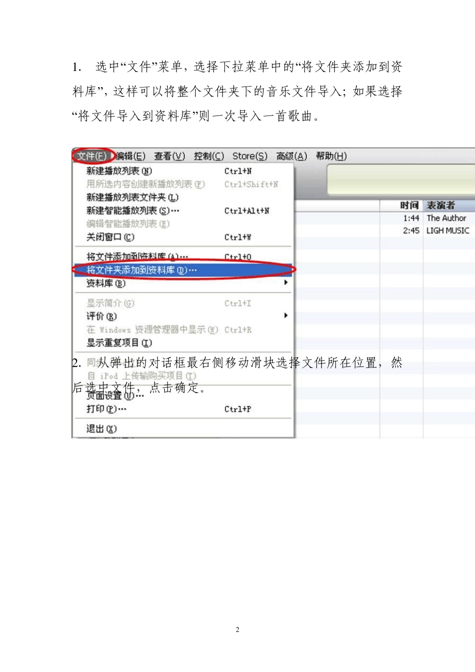Select the track row with time 2:45
Viewport: 475px width, 672px height.
point(385,230)
